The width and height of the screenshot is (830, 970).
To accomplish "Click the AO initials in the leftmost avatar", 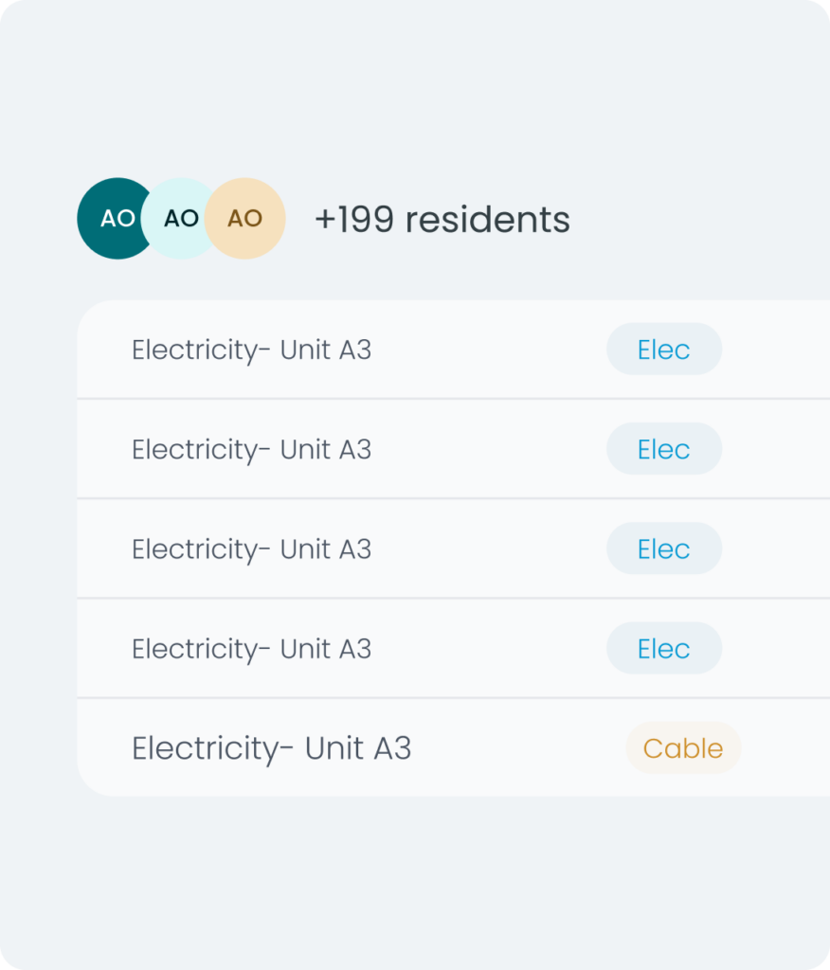I will pyautogui.click(x=116, y=219).
